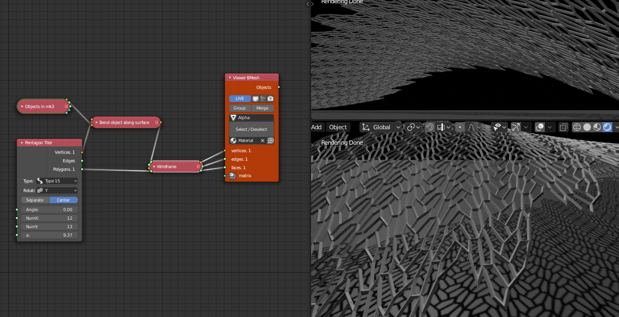Toggle the snapping magnet icon

[430, 127]
